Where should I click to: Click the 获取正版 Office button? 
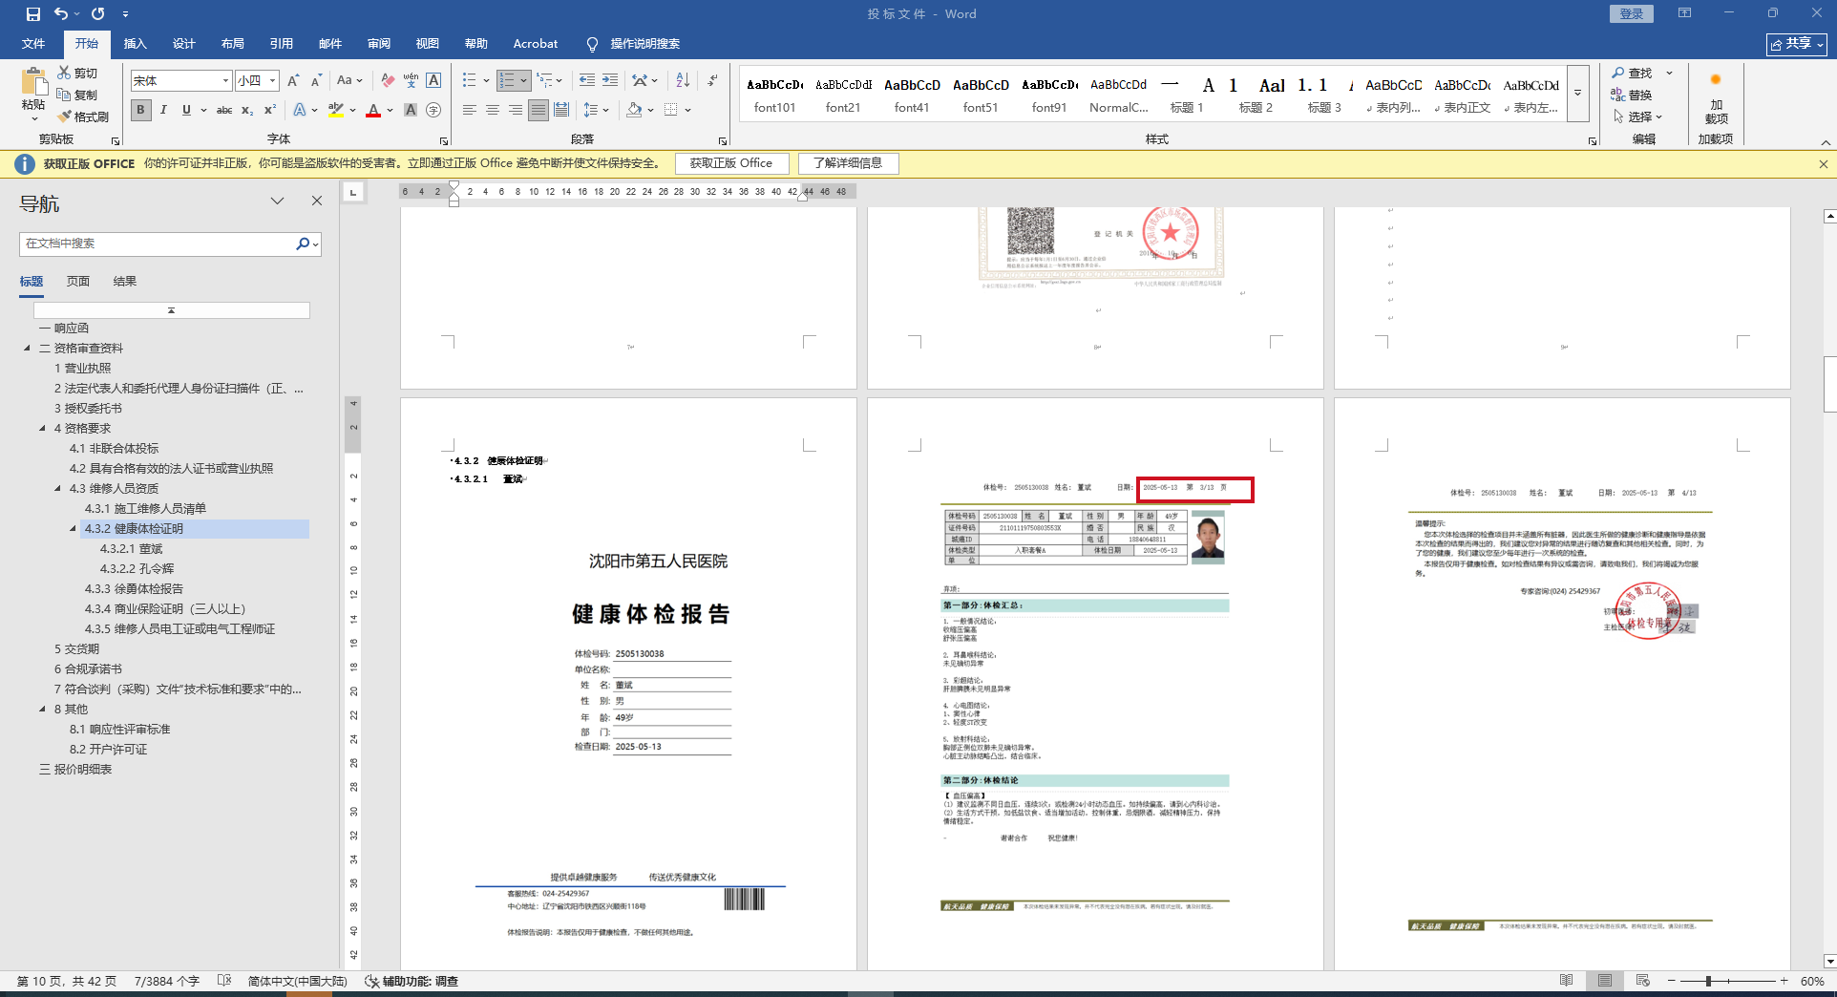coord(731,163)
